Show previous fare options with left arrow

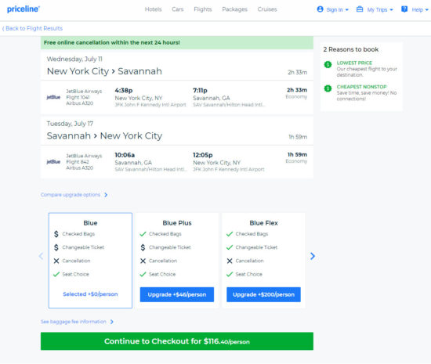41,256
